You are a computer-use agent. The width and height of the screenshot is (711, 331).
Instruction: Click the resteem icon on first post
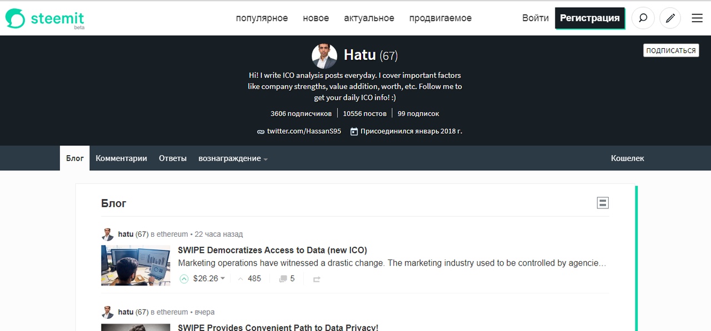(x=317, y=279)
